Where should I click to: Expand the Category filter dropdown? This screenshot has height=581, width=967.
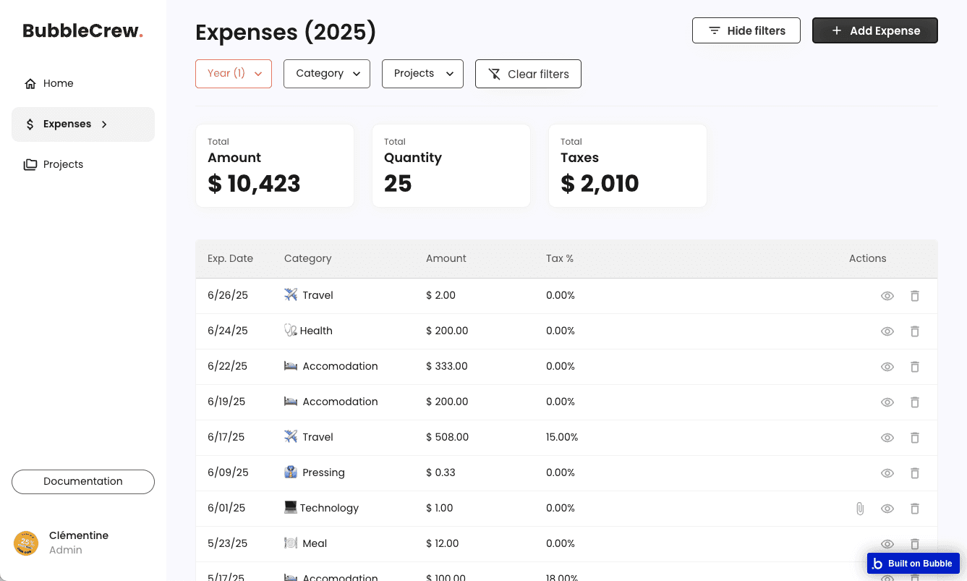click(327, 74)
